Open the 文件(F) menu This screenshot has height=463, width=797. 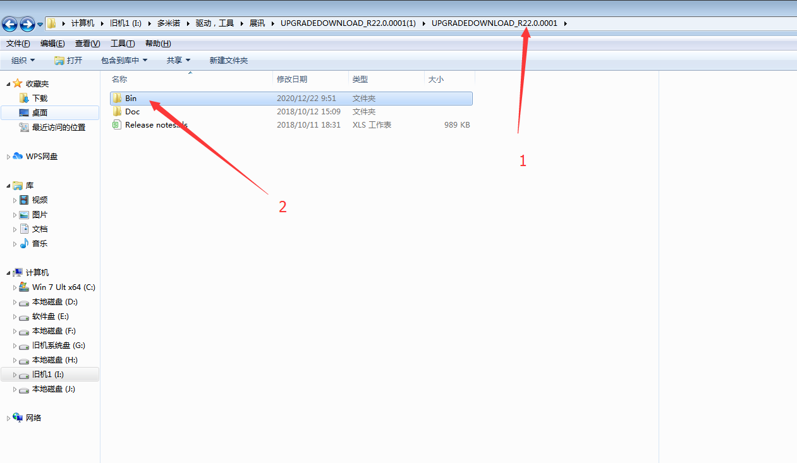click(x=18, y=44)
